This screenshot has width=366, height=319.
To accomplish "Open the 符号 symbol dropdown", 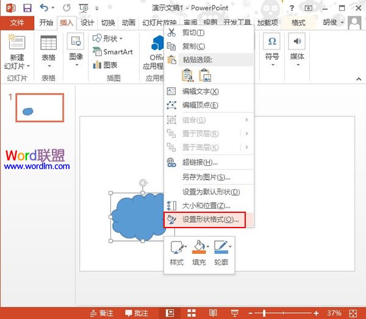I will (272, 49).
